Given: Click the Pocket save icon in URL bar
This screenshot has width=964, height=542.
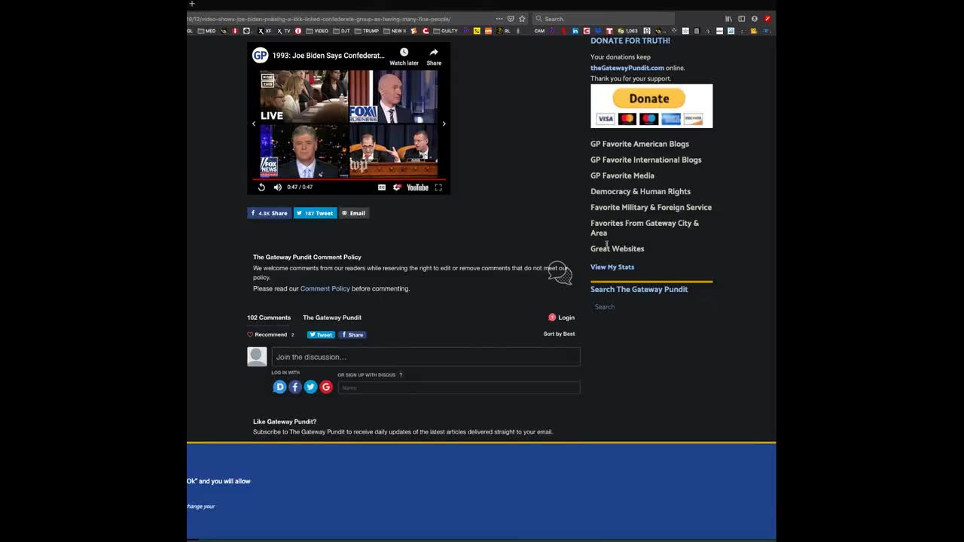Looking at the screenshot, I should [x=511, y=19].
